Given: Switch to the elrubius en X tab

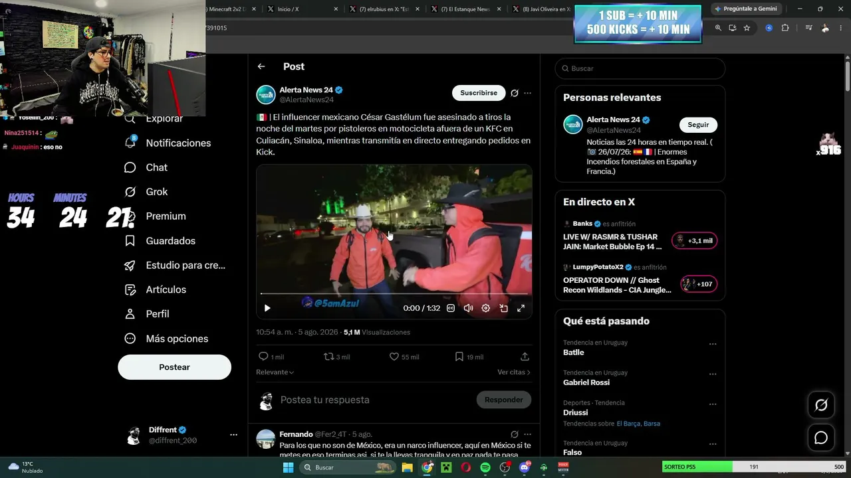Looking at the screenshot, I should click(384, 9).
